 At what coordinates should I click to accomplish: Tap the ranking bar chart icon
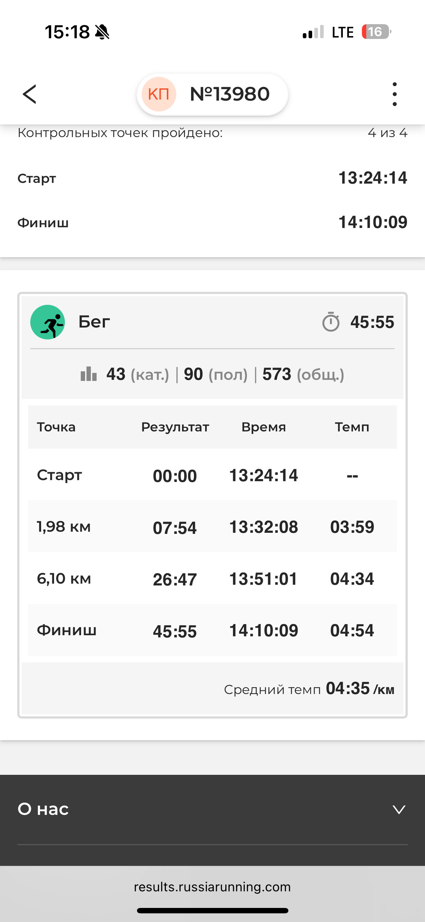point(89,374)
